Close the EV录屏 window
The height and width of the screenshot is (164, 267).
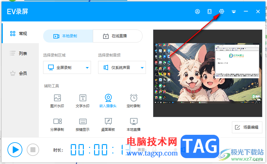(x=258, y=11)
